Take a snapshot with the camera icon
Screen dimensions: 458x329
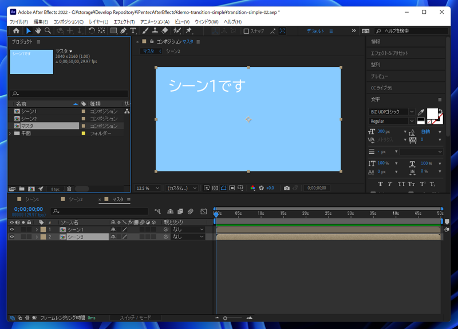pyautogui.click(x=286, y=188)
